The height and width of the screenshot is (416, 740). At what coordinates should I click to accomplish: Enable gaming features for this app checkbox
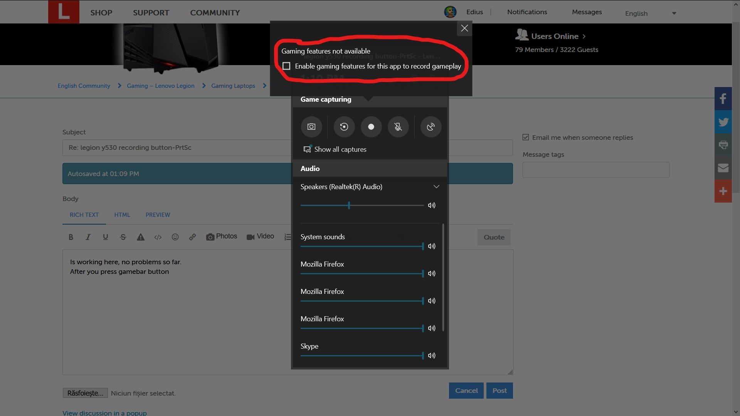click(x=286, y=66)
